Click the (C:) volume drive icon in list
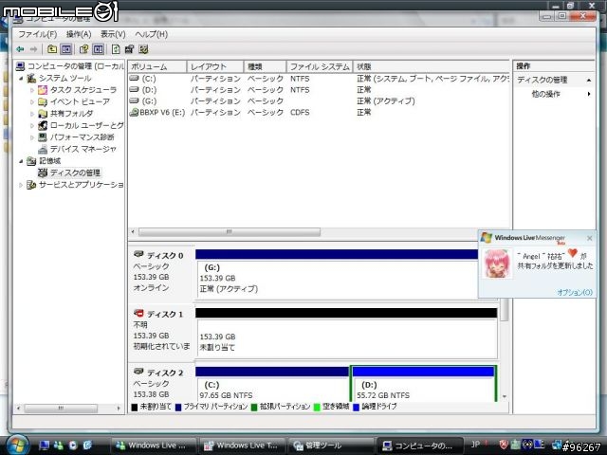 point(134,79)
